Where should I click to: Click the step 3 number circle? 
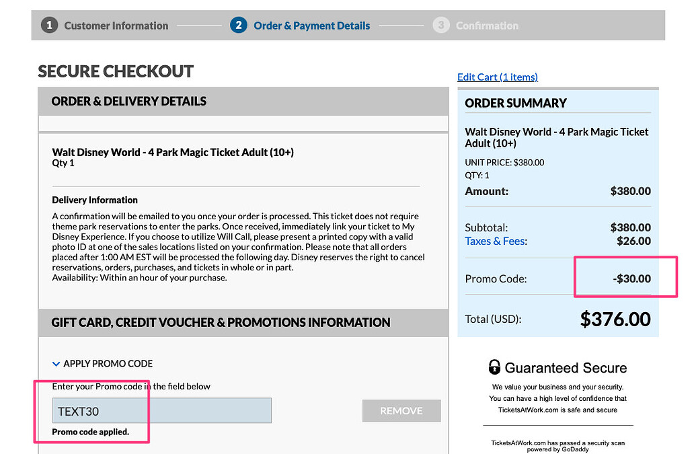pos(440,26)
